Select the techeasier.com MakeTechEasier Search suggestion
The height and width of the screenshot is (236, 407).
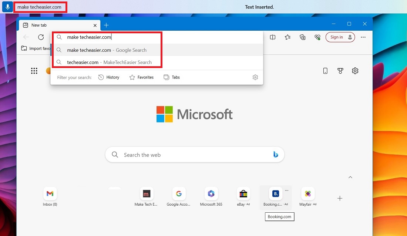pyautogui.click(x=107, y=62)
